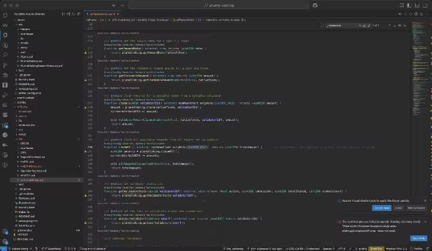Dismiss the Restart Visual Studio Code notification

pos(425,201)
